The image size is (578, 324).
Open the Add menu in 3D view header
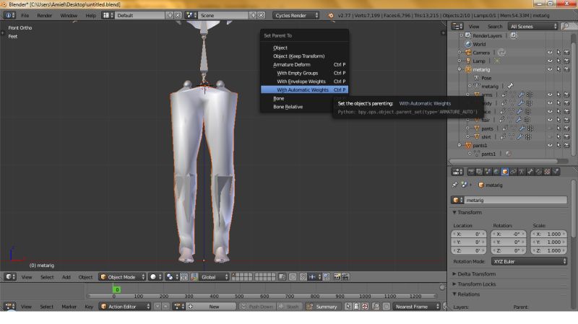point(66,277)
